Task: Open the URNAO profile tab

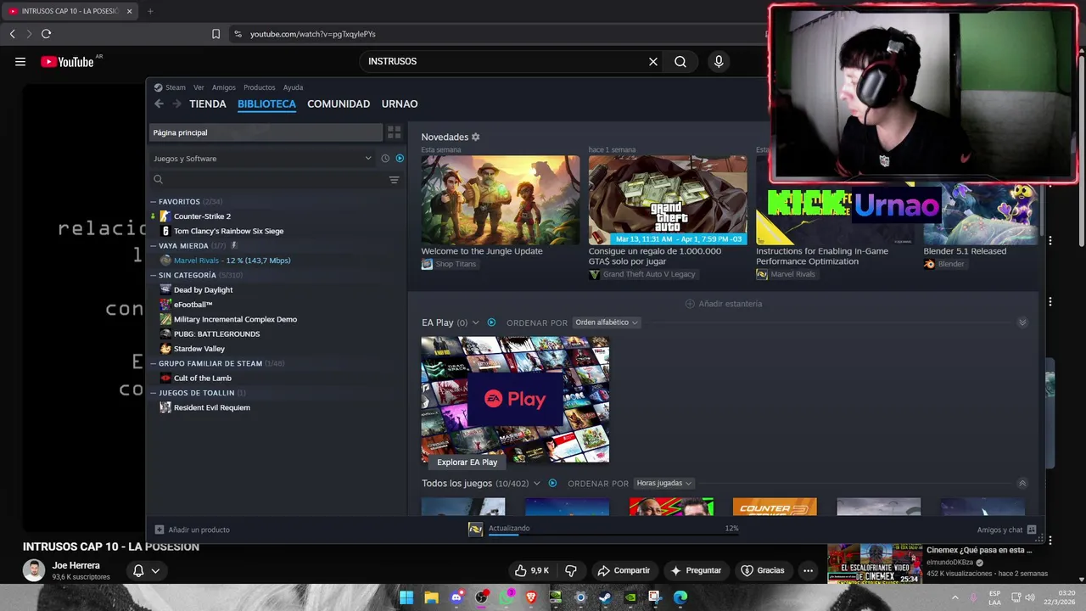Action: 400,104
